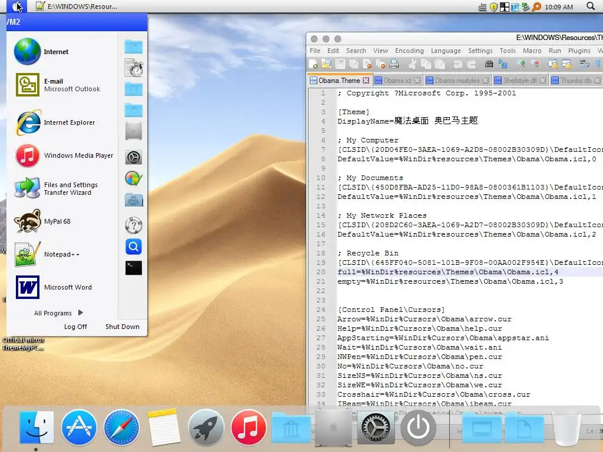The height and width of the screenshot is (452, 603).
Task: Click Shut Down in start menu
Action: [x=122, y=327]
